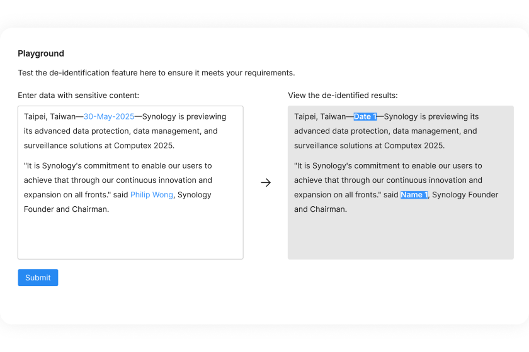Viewport: 529px width, 352px height.
Task: Click the Date 1 placeholder in results
Action: (x=365, y=116)
